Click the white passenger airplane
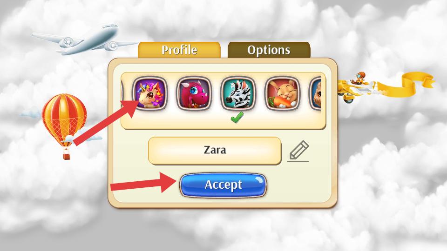This screenshot has height=251, width=447. tap(86, 39)
